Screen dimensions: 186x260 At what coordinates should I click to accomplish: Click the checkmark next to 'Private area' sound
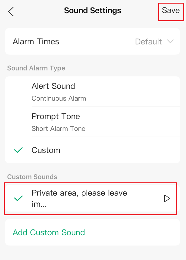18,199
